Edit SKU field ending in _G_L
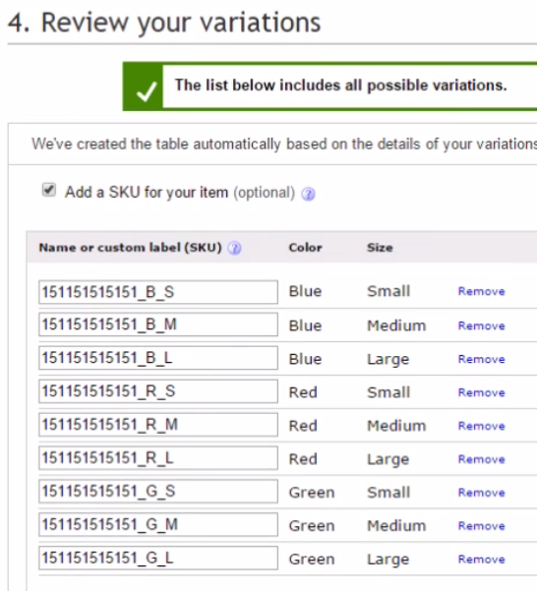The width and height of the screenshot is (537, 591). [158, 558]
